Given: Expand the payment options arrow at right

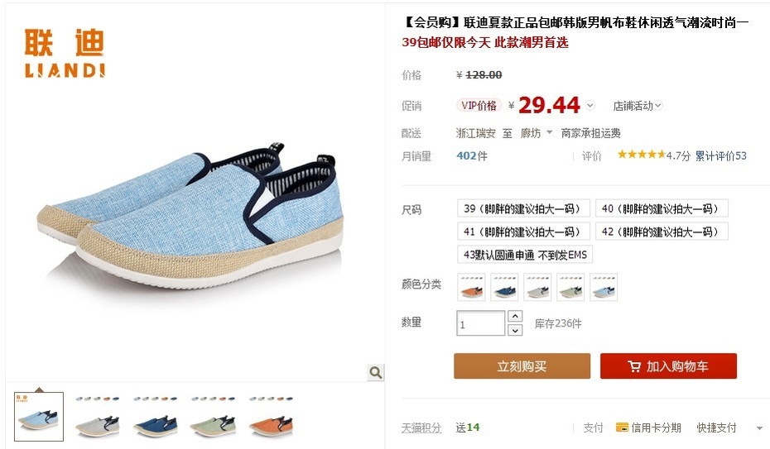Looking at the screenshot, I should click(x=759, y=428).
